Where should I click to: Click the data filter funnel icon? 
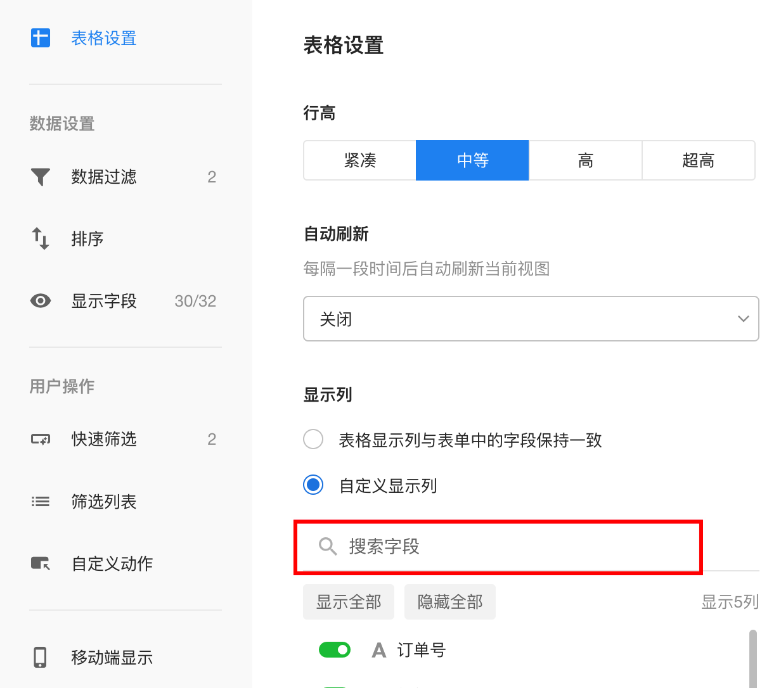point(41,177)
